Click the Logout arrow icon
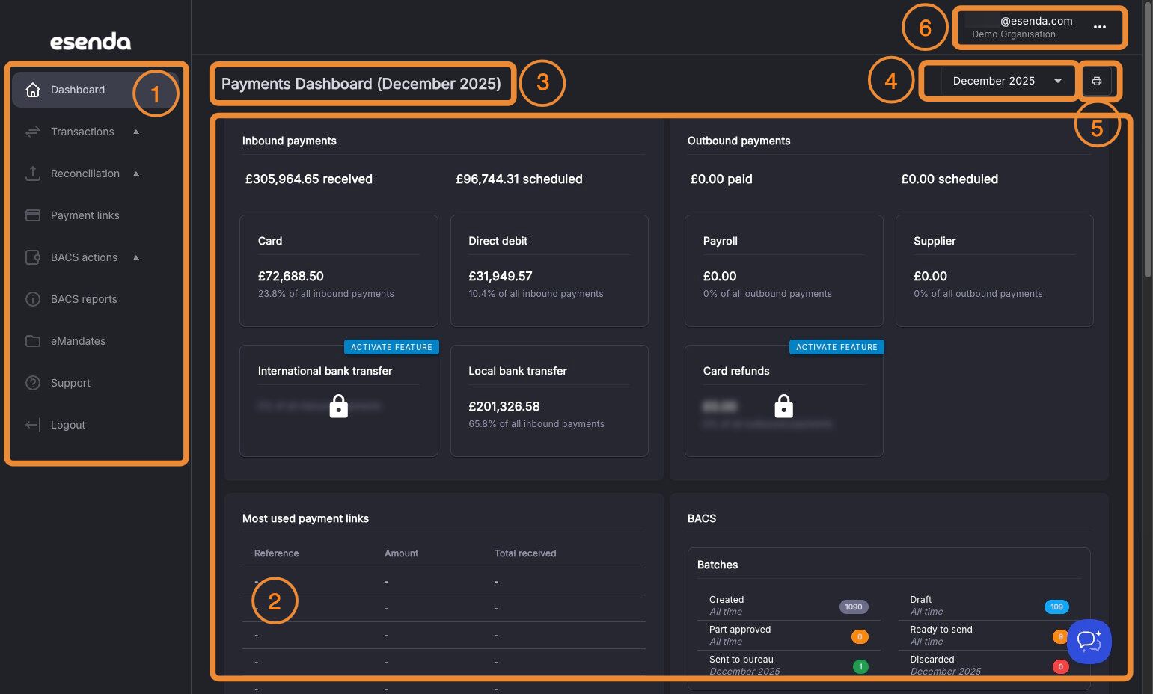The image size is (1153, 694). [33, 425]
